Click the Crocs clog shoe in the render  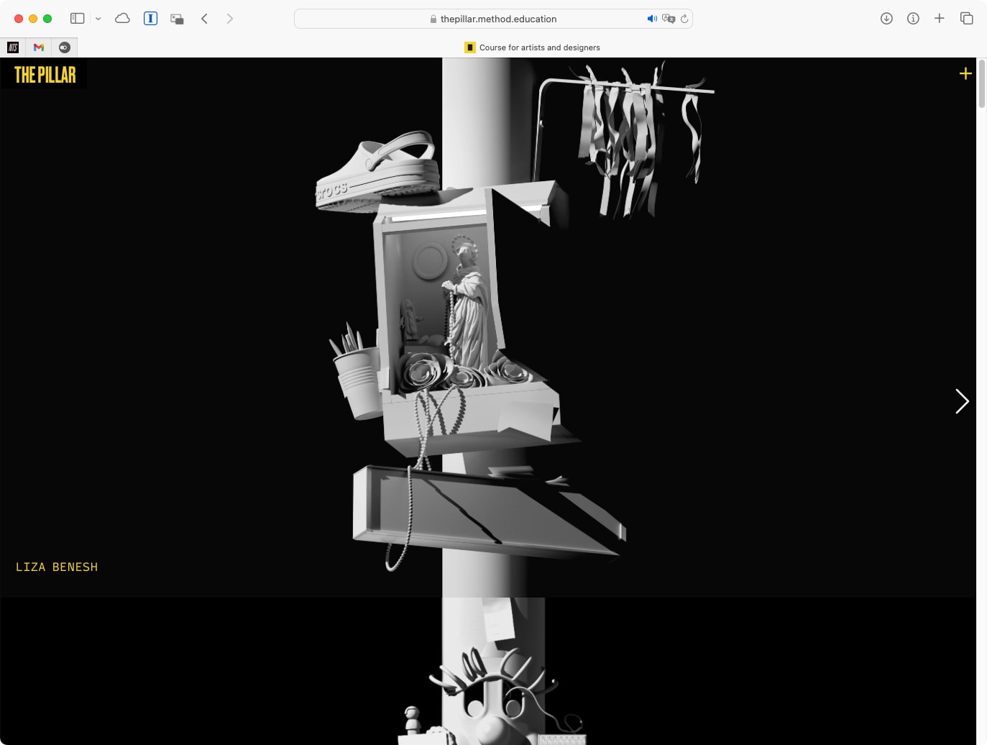pyautogui.click(x=378, y=171)
